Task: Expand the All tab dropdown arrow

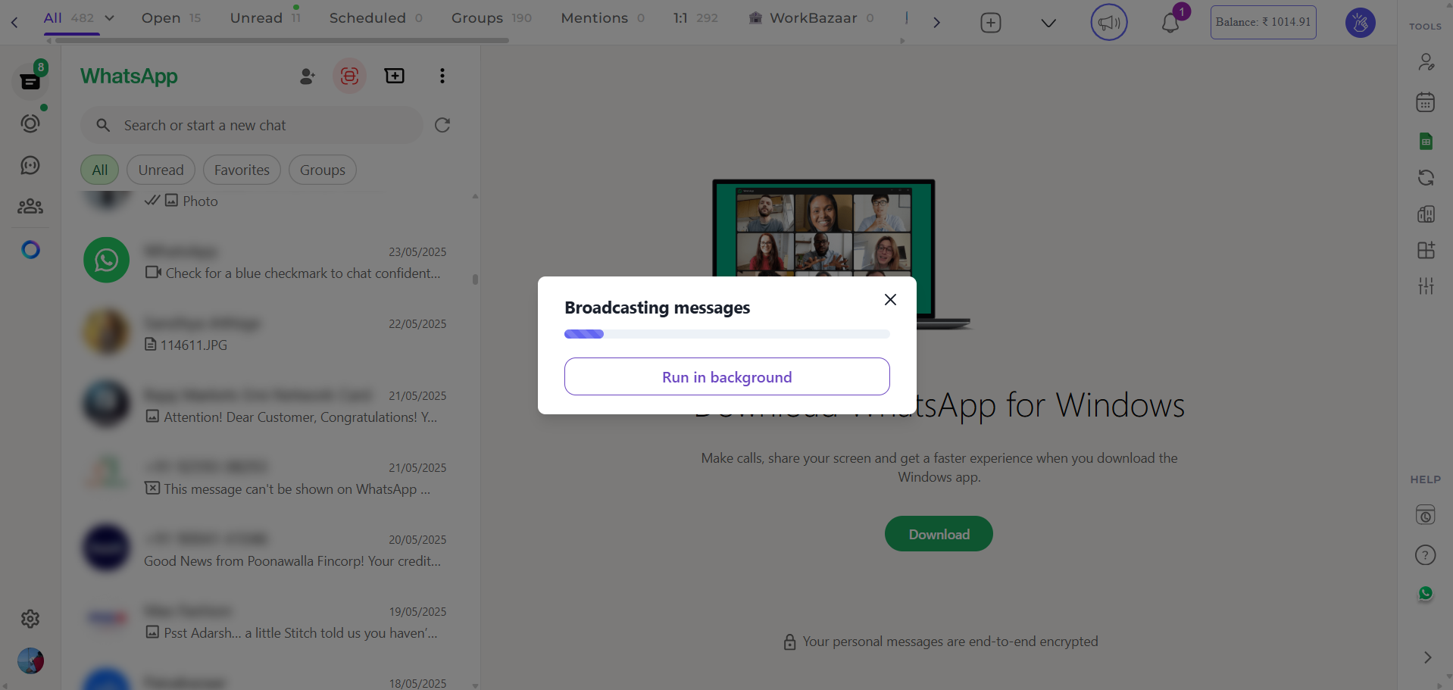Action: click(x=109, y=18)
